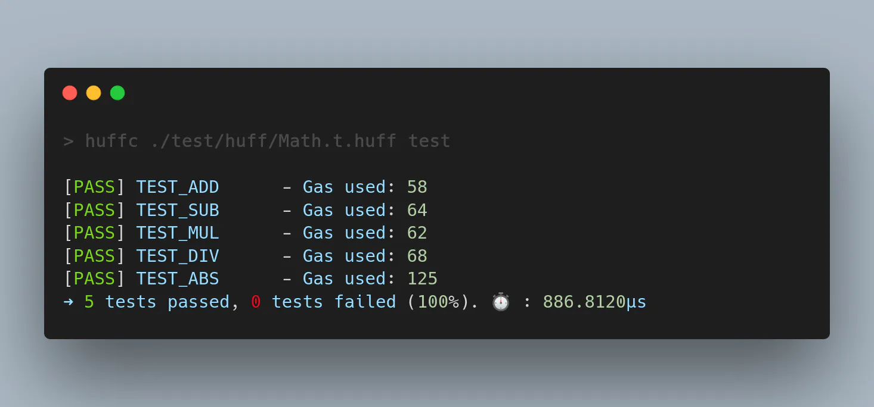Click the red 0 failed count

(x=256, y=302)
